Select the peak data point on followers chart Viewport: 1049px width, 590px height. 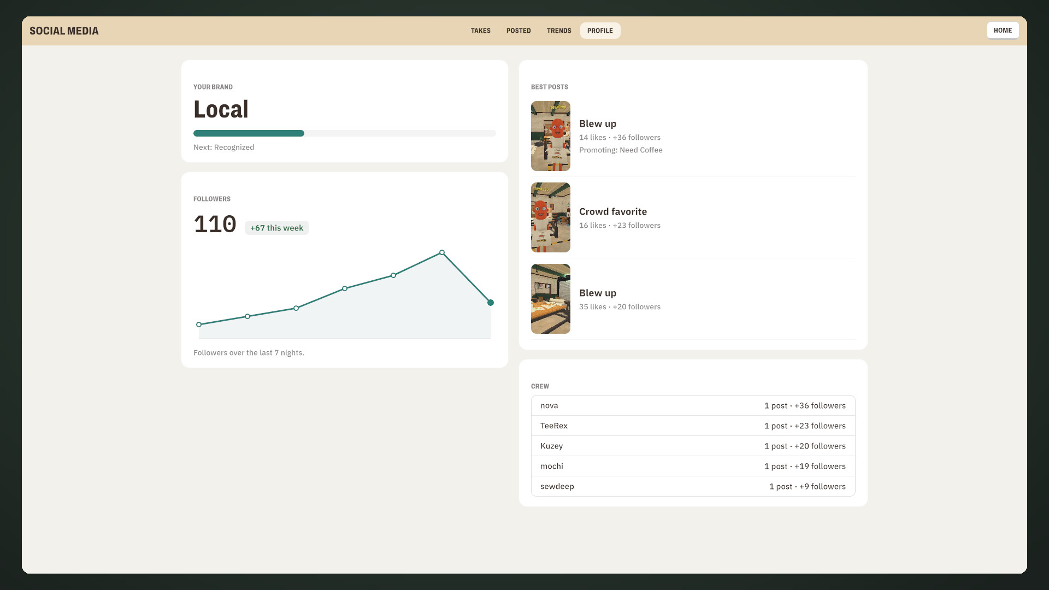pyautogui.click(x=442, y=252)
